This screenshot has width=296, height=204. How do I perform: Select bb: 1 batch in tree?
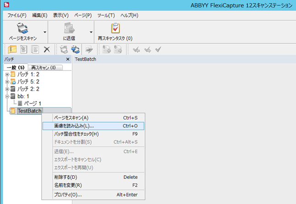point(23,96)
